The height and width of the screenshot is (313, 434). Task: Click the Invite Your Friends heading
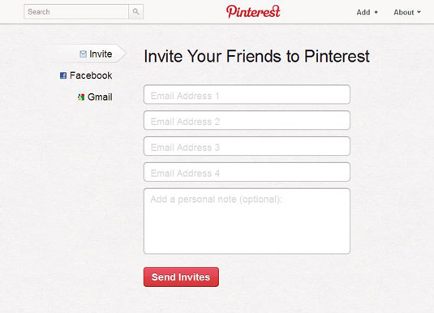(256, 56)
